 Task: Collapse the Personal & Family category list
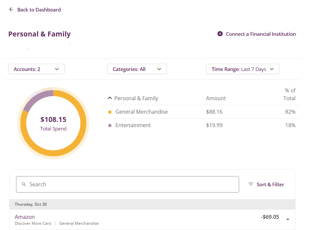pyautogui.click(x=110, y=98)
